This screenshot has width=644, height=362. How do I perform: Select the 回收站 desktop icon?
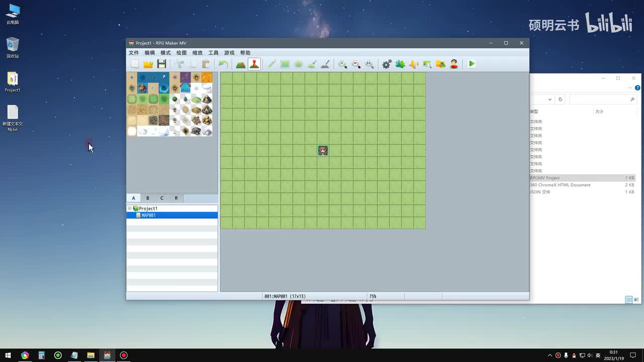pyautogui.click(x=13, y=48)
